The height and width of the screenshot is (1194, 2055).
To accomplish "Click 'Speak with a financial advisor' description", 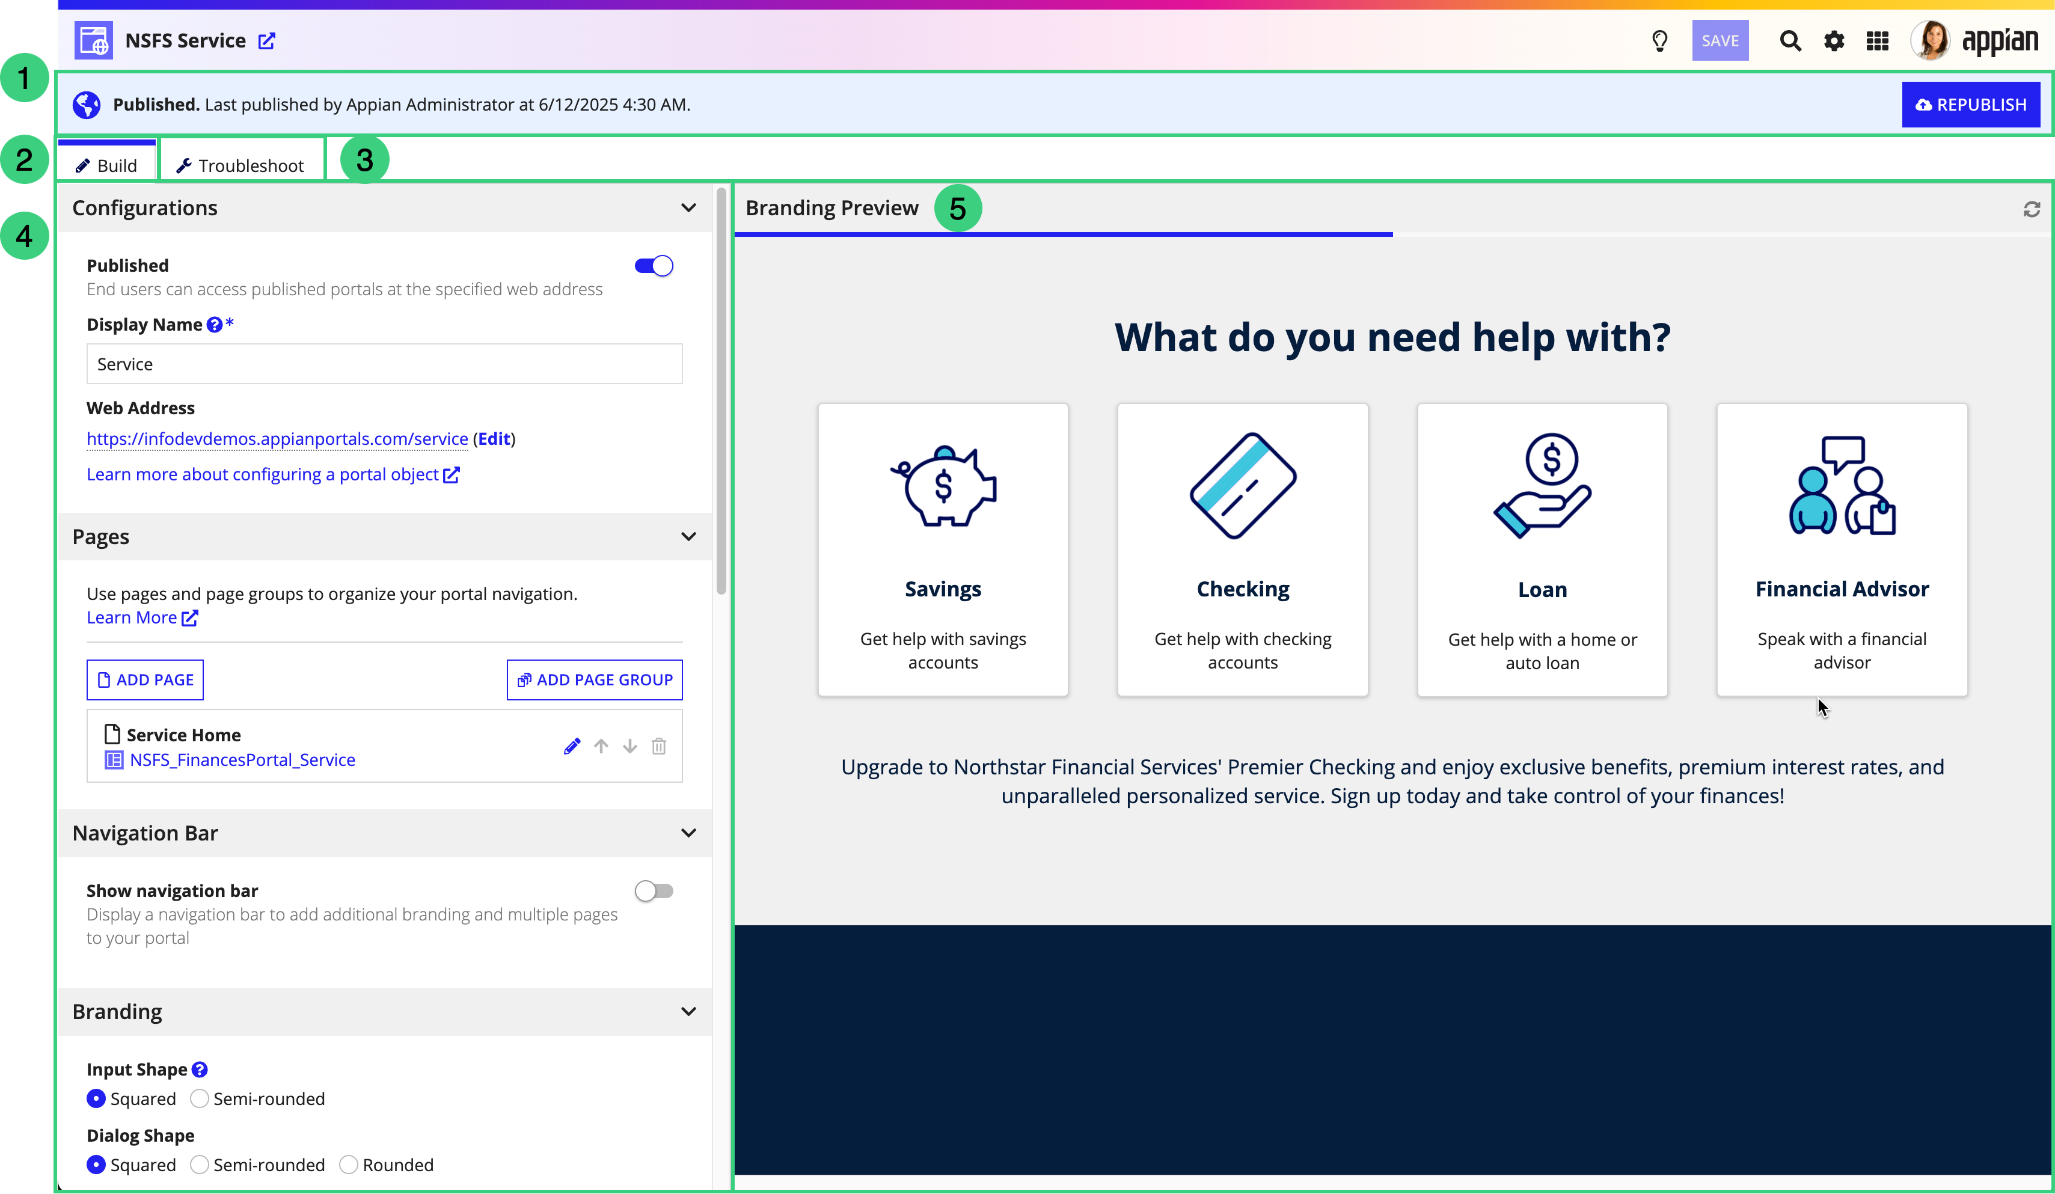I will (x=1842, y=651).
